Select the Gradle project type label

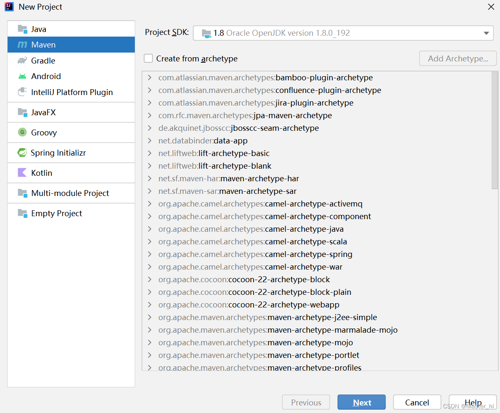(43, 61)
